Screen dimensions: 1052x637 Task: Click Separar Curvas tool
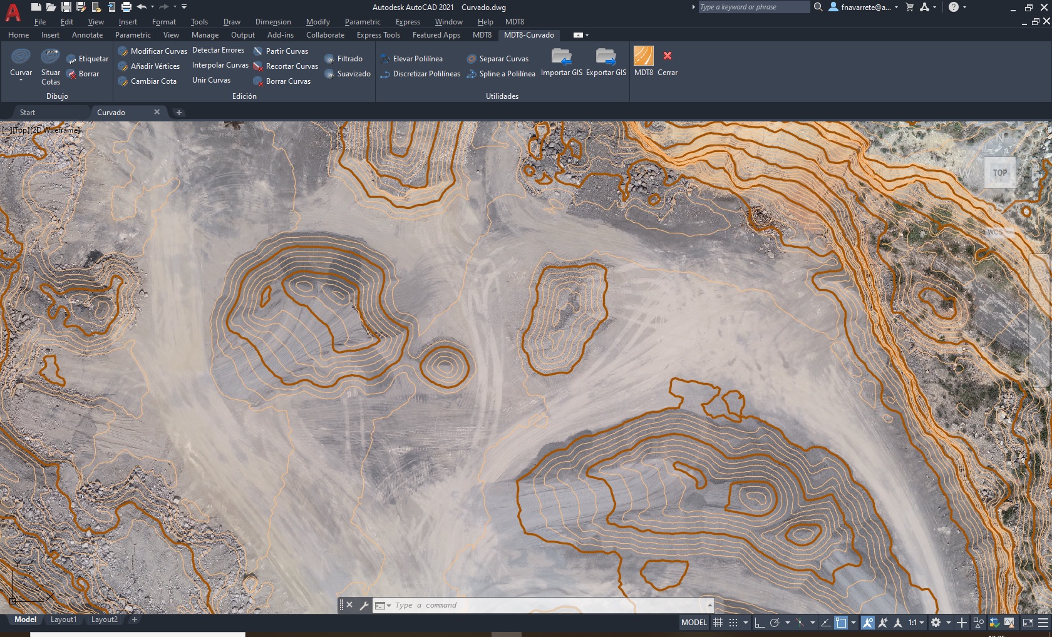[498, 59]
